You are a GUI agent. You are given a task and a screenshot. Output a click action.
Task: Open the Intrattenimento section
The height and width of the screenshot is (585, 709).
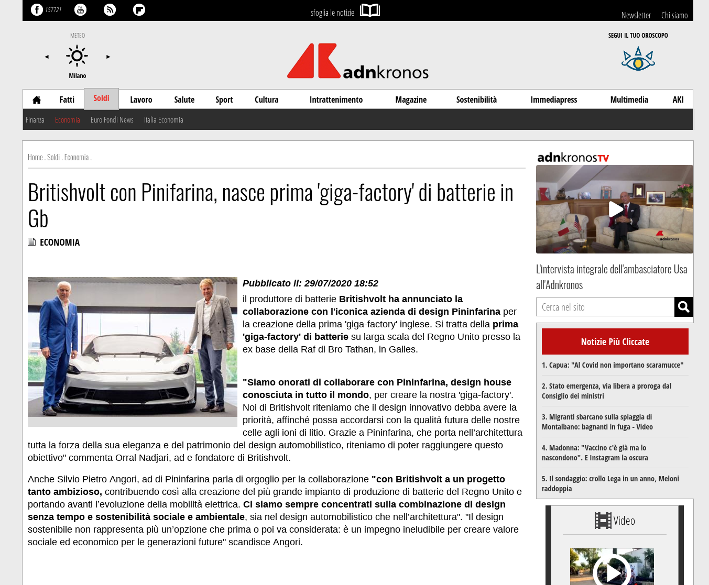[x=336, y=100]
